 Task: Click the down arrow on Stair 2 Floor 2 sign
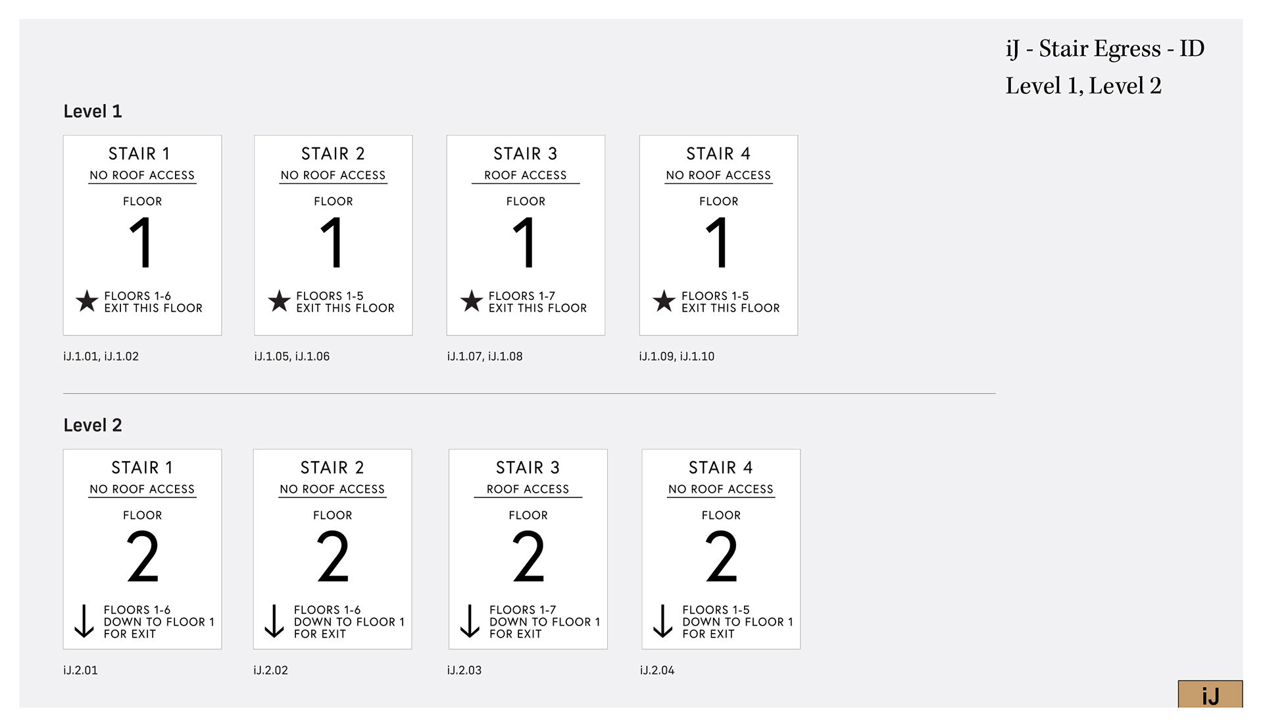[x=274, y=621]
